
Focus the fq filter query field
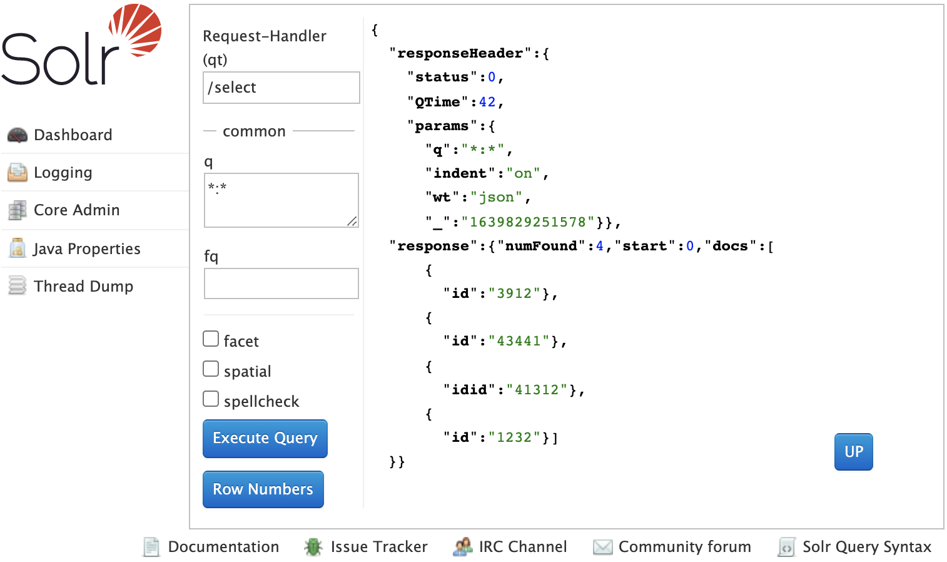coord(281,284)
